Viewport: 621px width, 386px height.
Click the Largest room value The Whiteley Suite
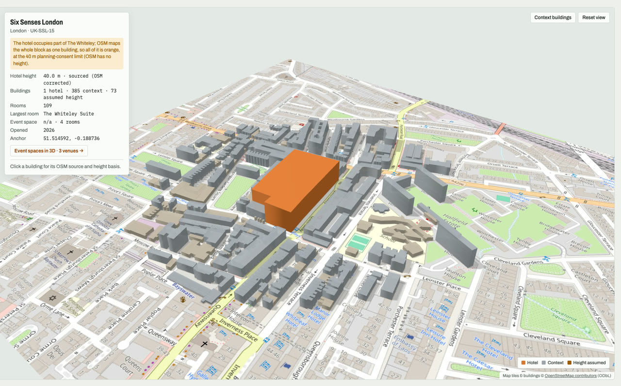point(68,114)
